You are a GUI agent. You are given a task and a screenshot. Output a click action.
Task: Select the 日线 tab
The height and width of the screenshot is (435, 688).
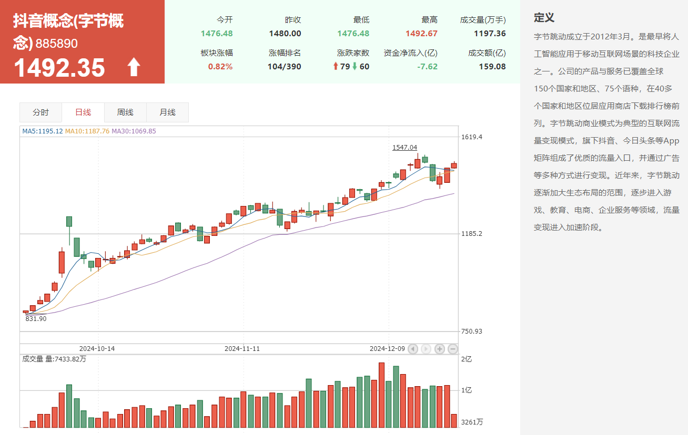pos(83,112)
